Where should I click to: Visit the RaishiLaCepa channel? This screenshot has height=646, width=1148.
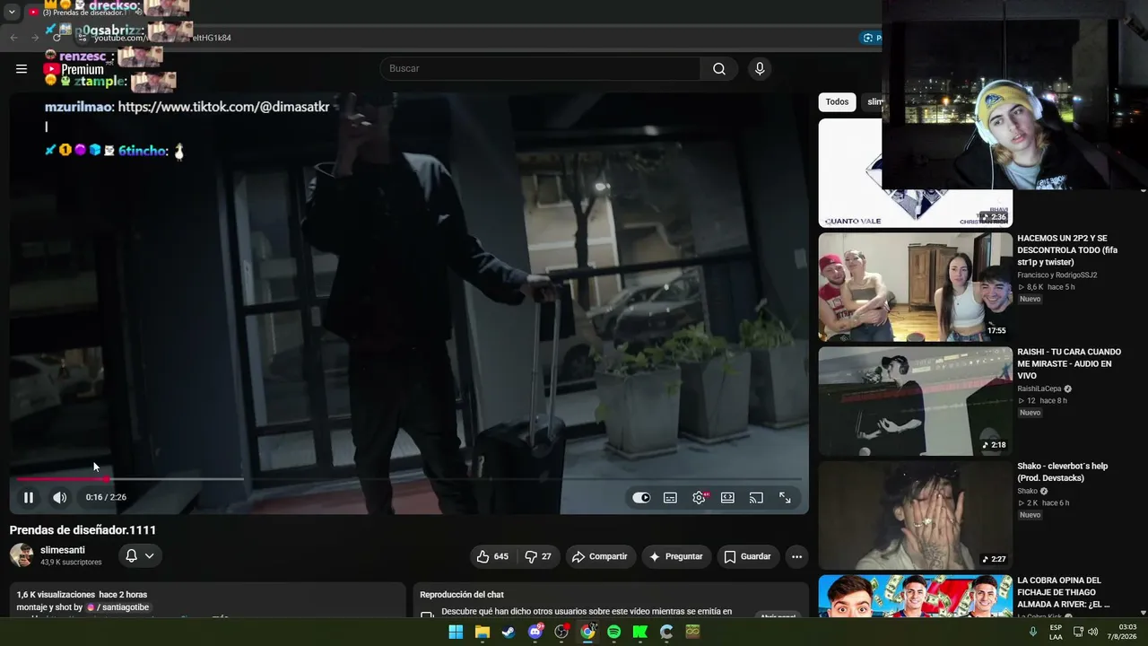pos(1039,389)
